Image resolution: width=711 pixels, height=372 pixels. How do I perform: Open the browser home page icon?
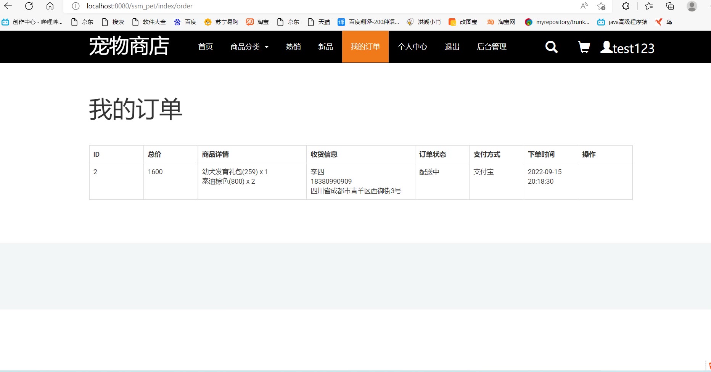coord(50,6)
